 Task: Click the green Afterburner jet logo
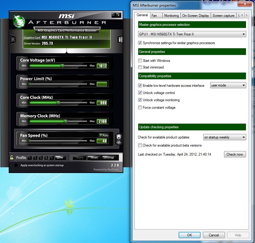click(x=19, y=21)
